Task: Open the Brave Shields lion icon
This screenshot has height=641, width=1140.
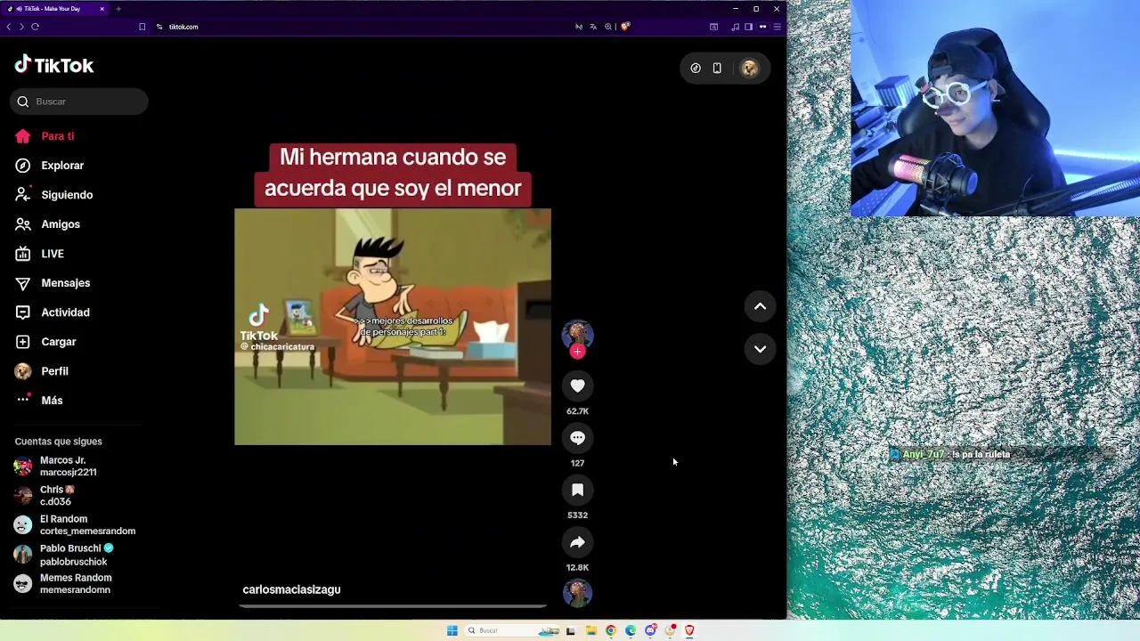Action: 625,27
